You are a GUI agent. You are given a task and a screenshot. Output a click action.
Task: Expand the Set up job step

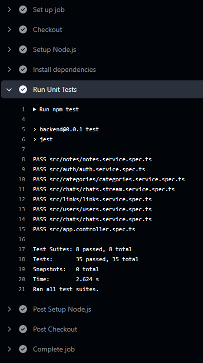click(x=9, y=9)
